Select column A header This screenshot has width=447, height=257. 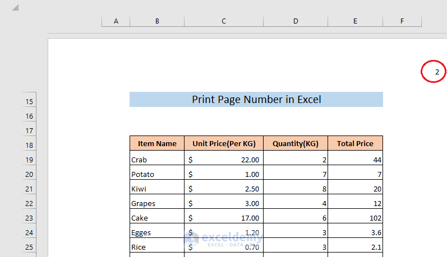pyautogui.click(x=116, y=21)
